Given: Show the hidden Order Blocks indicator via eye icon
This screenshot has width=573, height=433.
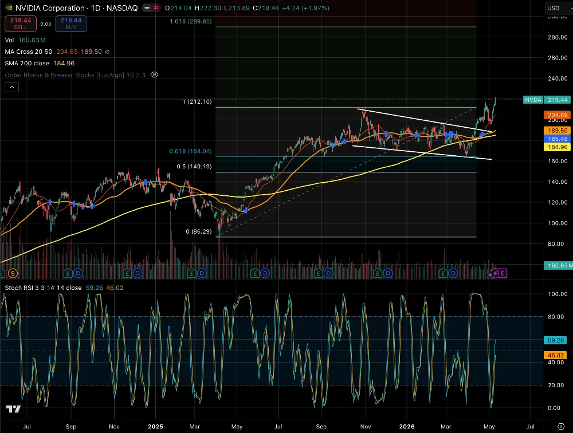Looking at the screenshot, I should (x=154, y=75).
